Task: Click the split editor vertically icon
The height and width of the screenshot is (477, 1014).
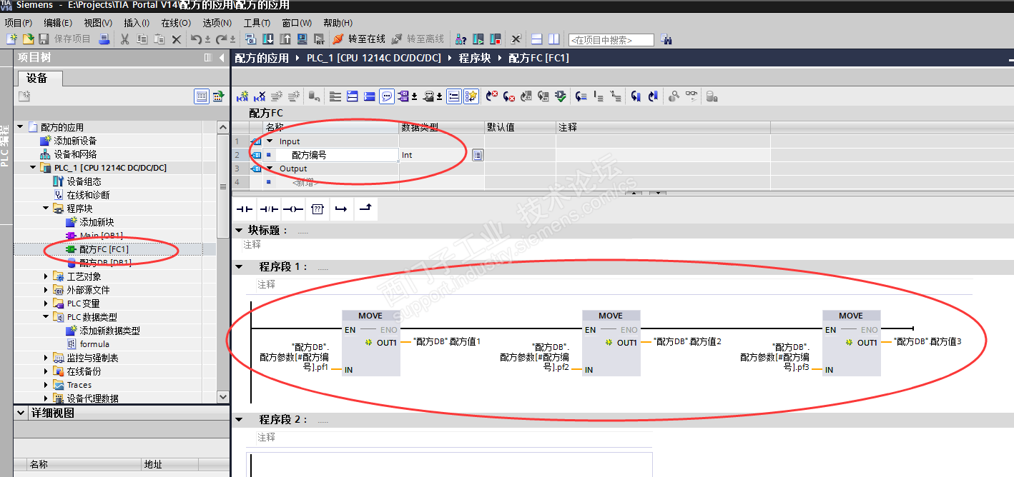Action: coord(553,39)
